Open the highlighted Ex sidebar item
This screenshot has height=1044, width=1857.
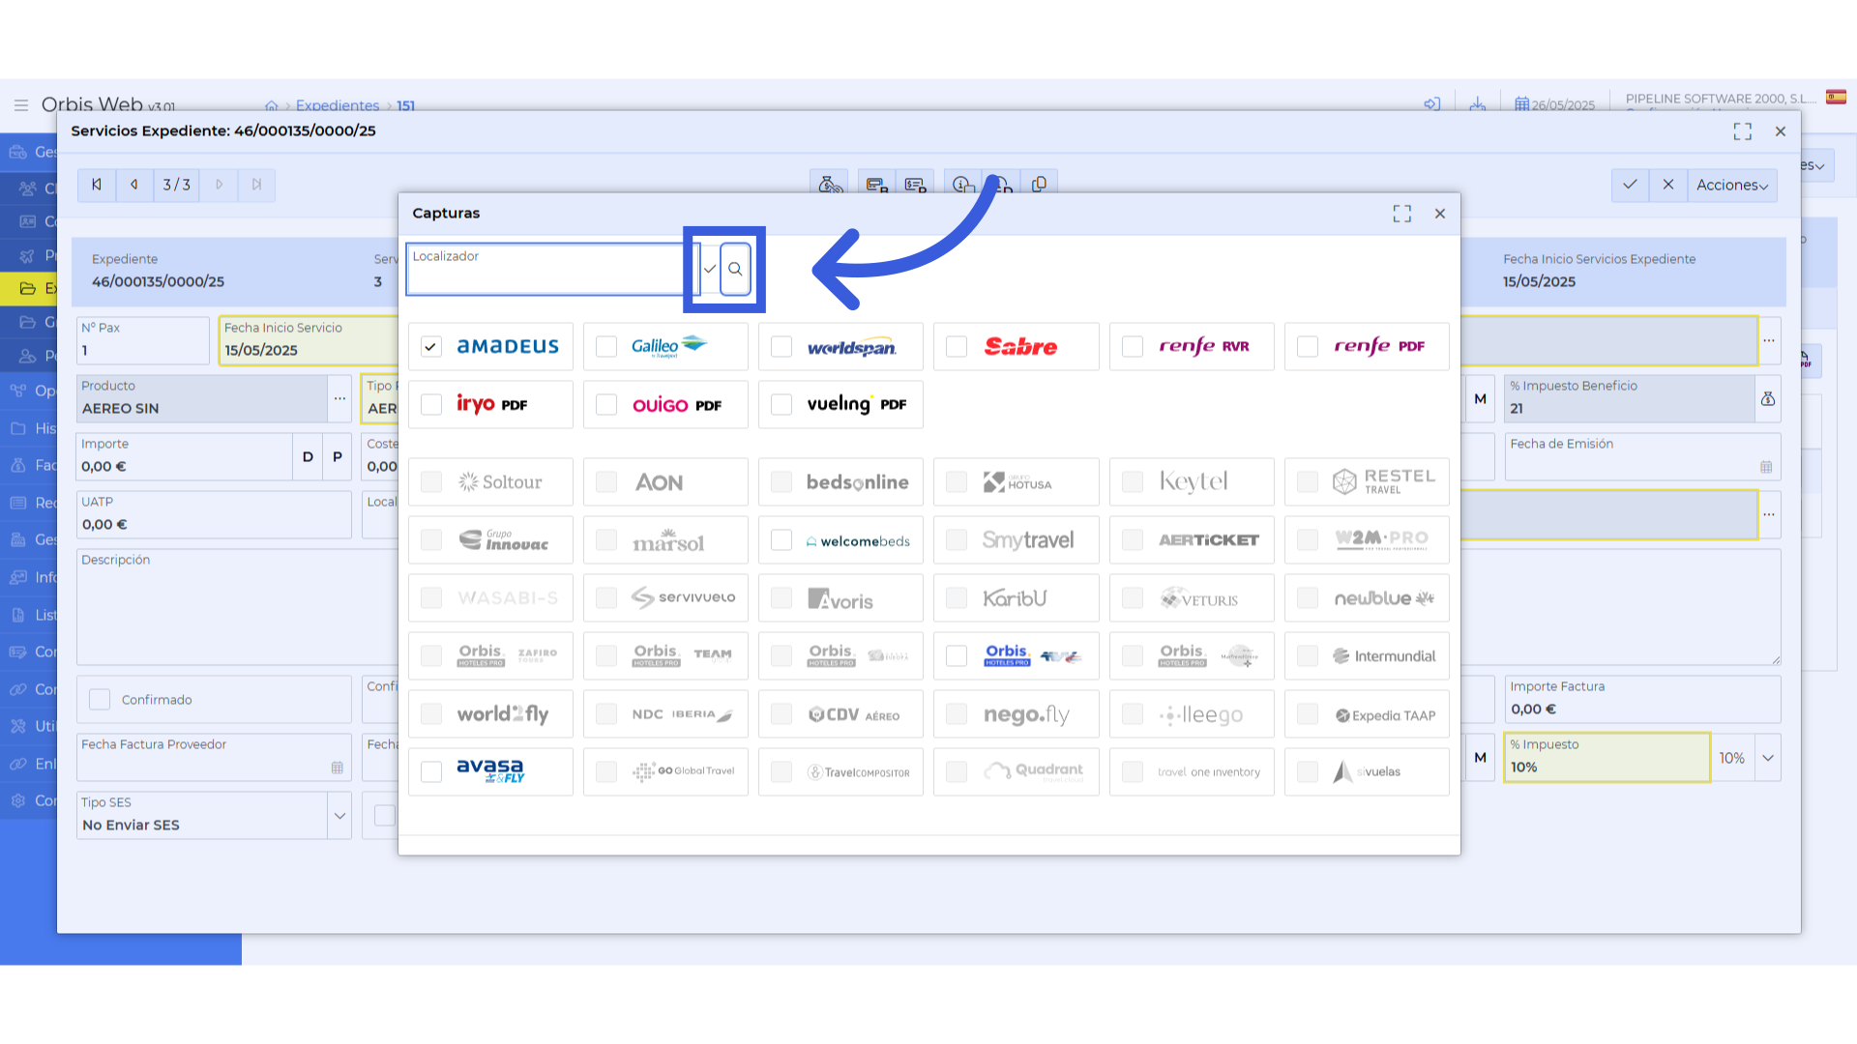click(27, 288)
